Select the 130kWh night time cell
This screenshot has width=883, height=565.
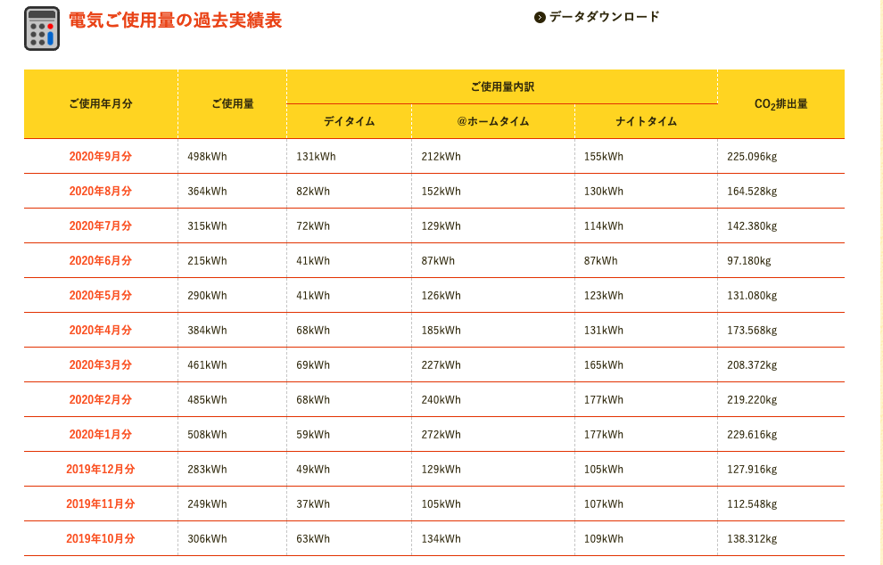point(646,192)
